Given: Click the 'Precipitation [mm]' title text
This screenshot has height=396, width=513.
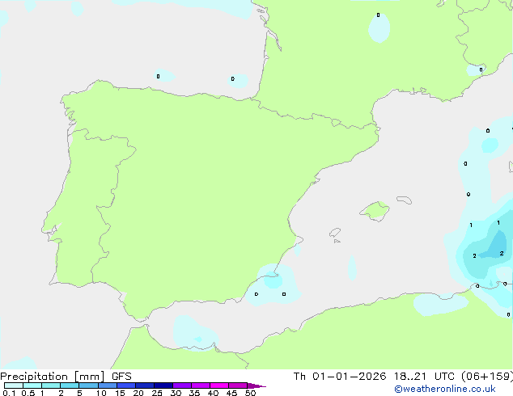Looking at the screenshot, I should (x=53, y=377).
